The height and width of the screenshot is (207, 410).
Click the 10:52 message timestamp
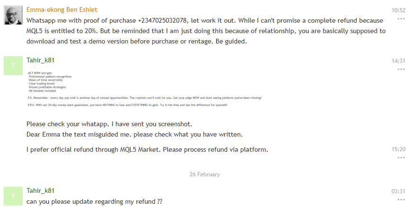[399, 10]
